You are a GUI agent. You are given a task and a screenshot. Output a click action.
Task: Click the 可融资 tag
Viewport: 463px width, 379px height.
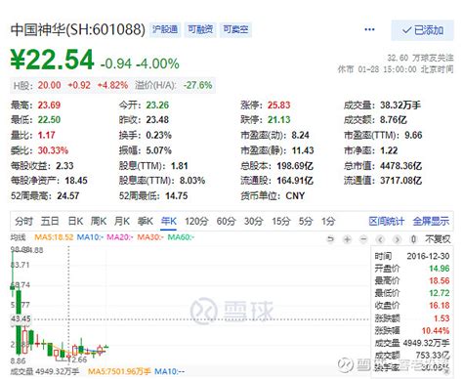pos(200,29)
